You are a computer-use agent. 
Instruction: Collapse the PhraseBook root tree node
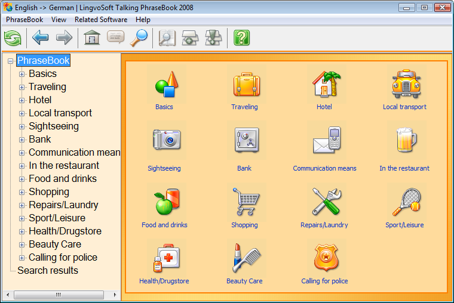[10, 61]
